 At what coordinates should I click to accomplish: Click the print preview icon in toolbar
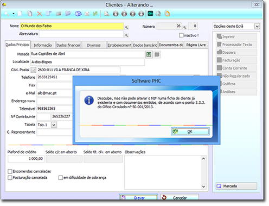pos(107,14)
